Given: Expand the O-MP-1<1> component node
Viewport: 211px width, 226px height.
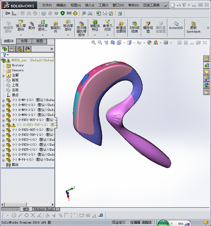Looking at the screenshot, I should click(4, 101).
